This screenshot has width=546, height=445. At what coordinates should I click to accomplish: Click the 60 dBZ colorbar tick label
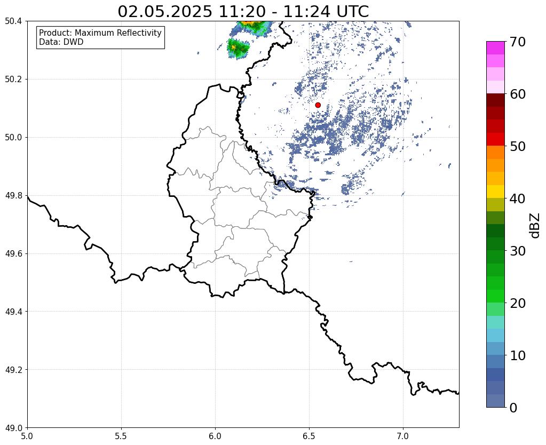pos(518,94)
